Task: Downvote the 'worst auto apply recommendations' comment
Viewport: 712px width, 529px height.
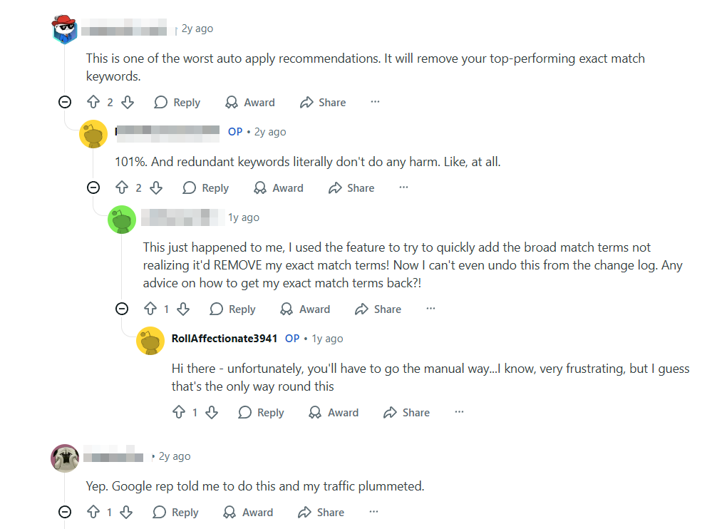Action: click(x=128, y=103)
